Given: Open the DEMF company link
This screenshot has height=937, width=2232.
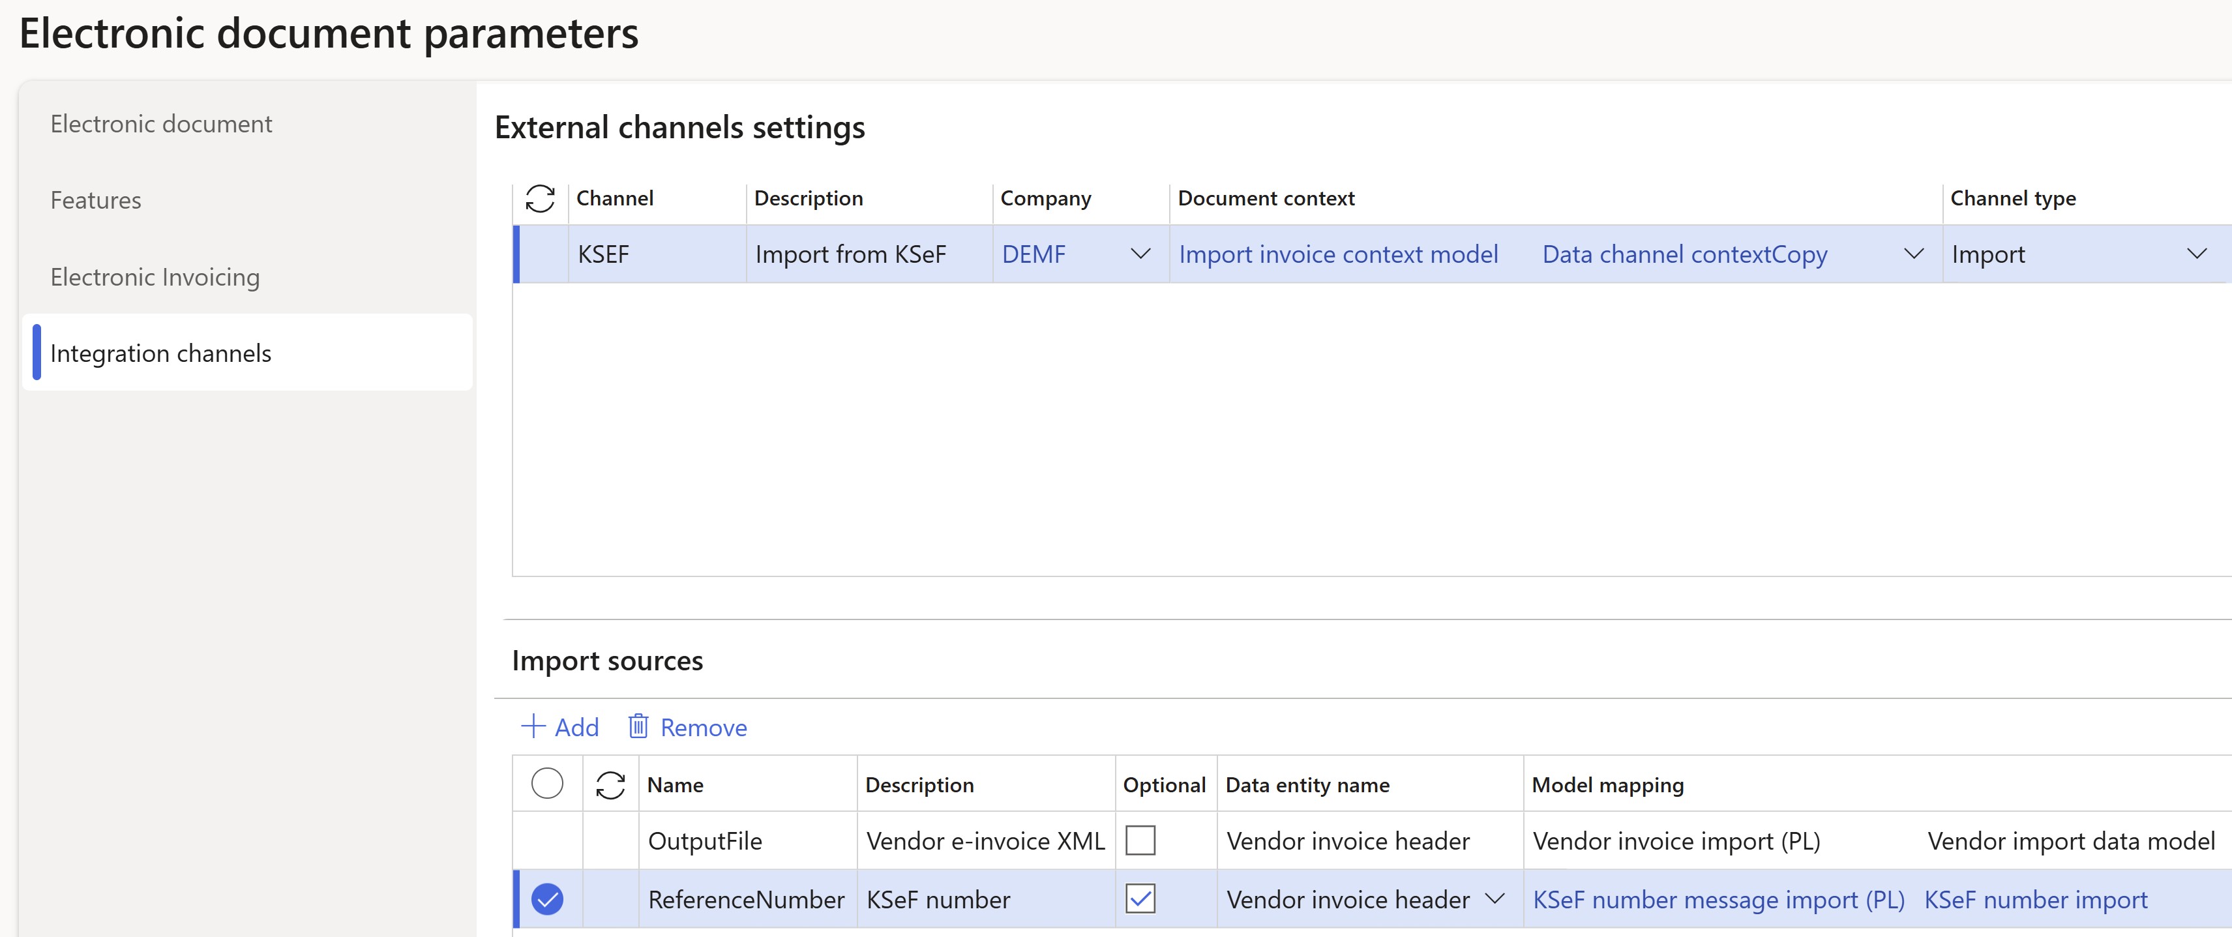Looking at the screenshot, I should 1034,254.
